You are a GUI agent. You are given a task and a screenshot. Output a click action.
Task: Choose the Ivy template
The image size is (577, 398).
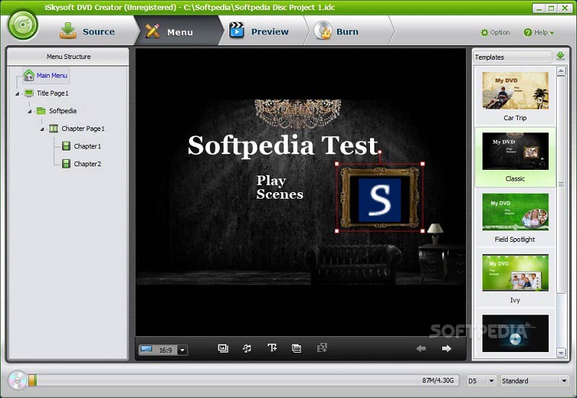click(515, 279)
